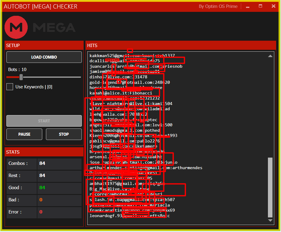Viewport: 281px width, 232px height.
Task: Click the LOAD COMBO button
Action: point(44,57)
